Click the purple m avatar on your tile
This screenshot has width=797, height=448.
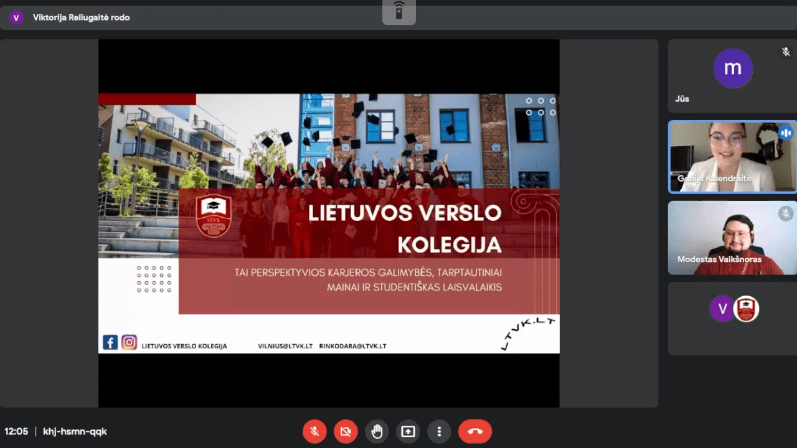(x=733, y=68)
